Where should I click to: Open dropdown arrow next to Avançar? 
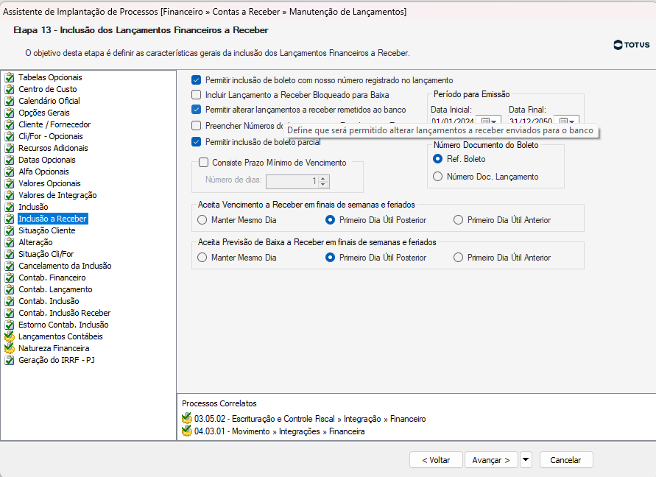coord(526,460)
